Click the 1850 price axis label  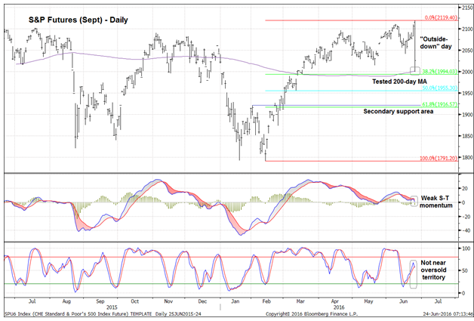(x=466, y=136)
